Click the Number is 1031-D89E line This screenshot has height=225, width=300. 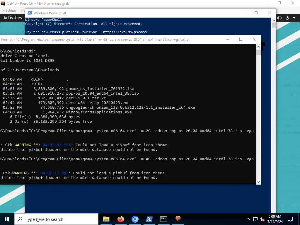pyautogui.click(x=27, y=60)
